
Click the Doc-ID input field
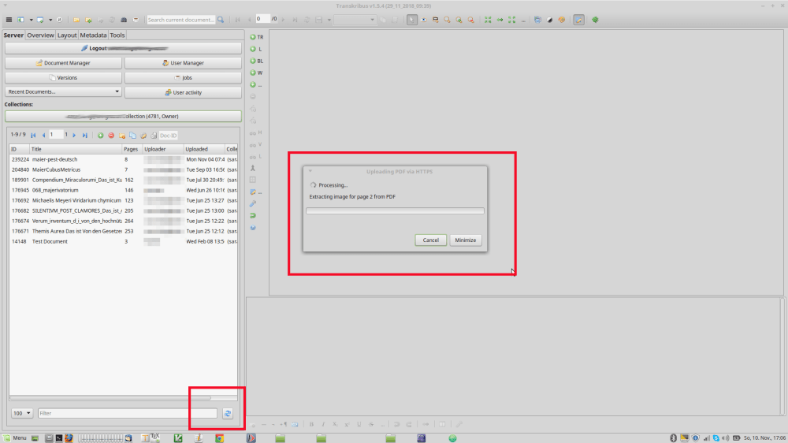tap(169, 136)
